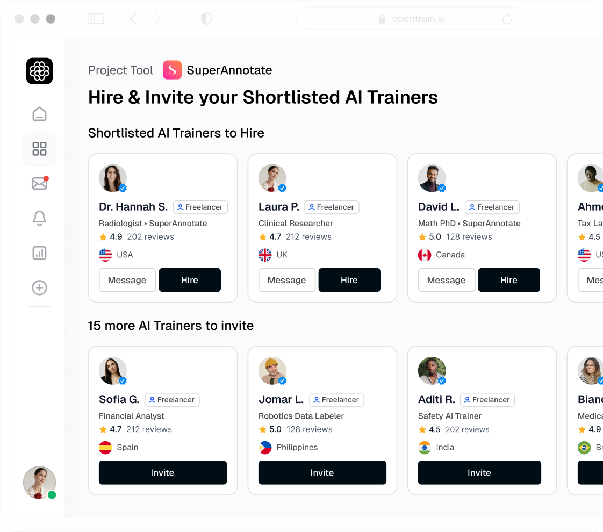Viewport: 603px width, 532px height.
Task: Invite Aditi R.
Action: coord(479,472)
